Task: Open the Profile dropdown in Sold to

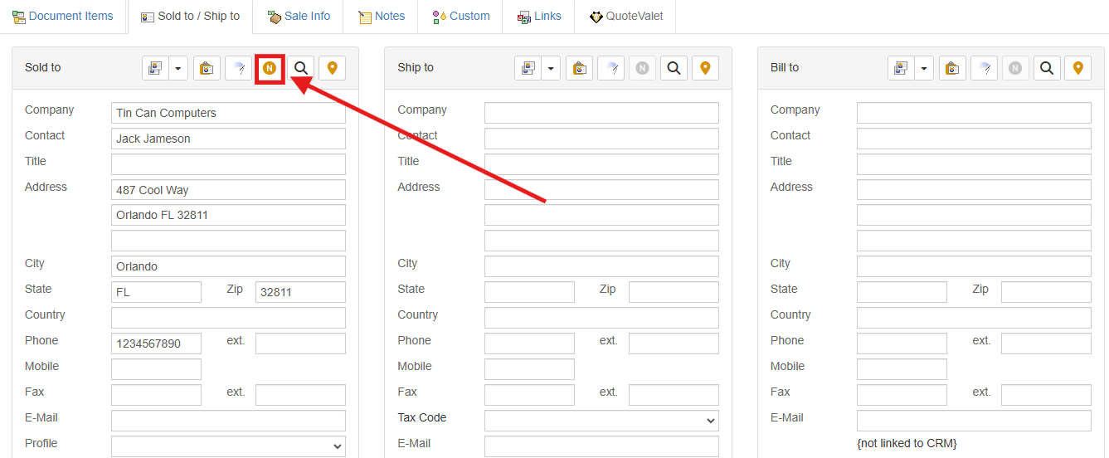Action: (228, 446)
